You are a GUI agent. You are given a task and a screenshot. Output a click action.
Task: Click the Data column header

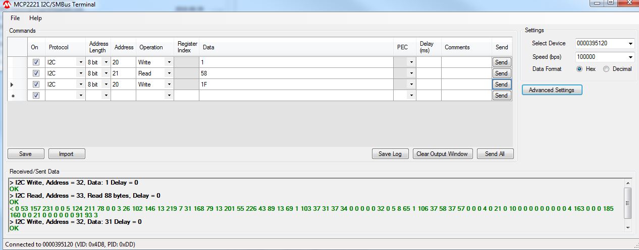(296, 47)
